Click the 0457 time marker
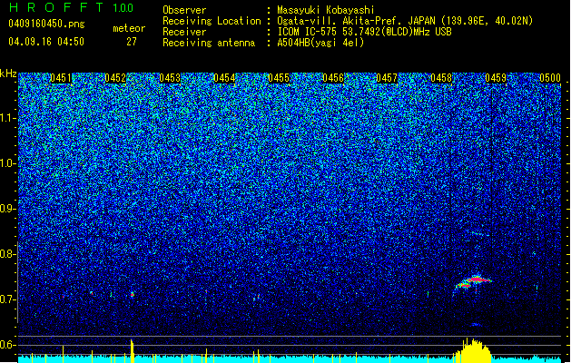This screenshot has height=363, width=571. 387,78
